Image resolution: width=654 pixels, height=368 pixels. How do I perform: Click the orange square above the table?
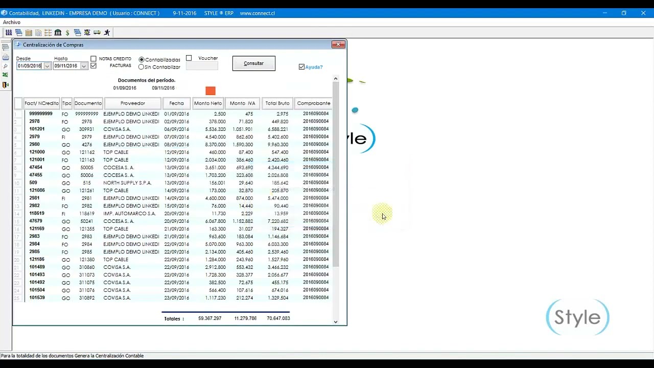(211, 91)
